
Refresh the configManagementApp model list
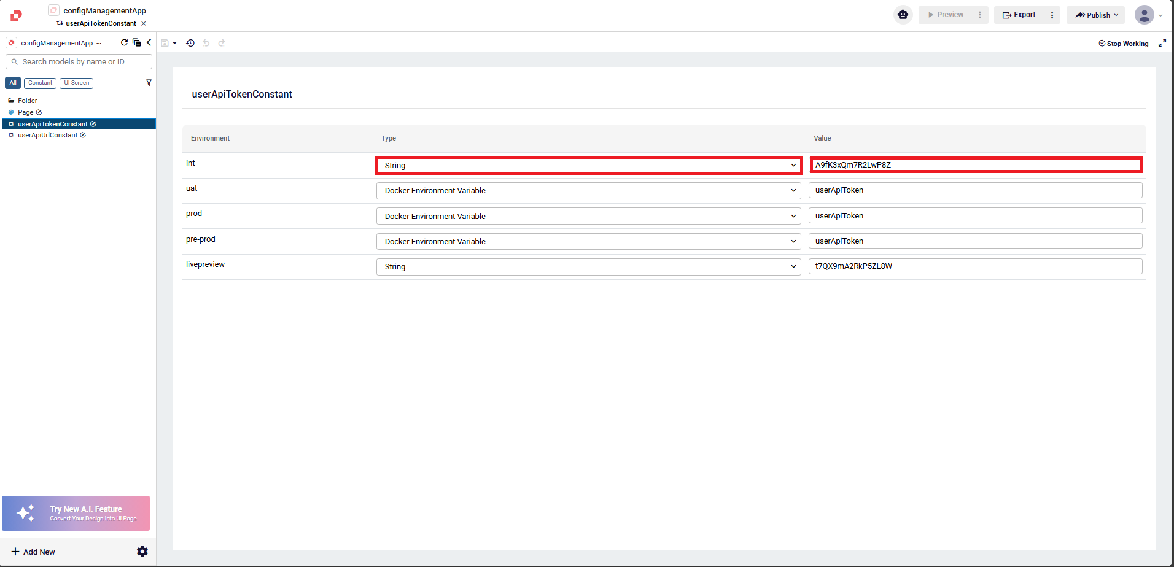(125, 42)
